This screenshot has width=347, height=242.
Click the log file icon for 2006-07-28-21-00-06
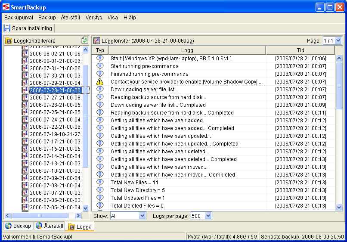(25, 90)
